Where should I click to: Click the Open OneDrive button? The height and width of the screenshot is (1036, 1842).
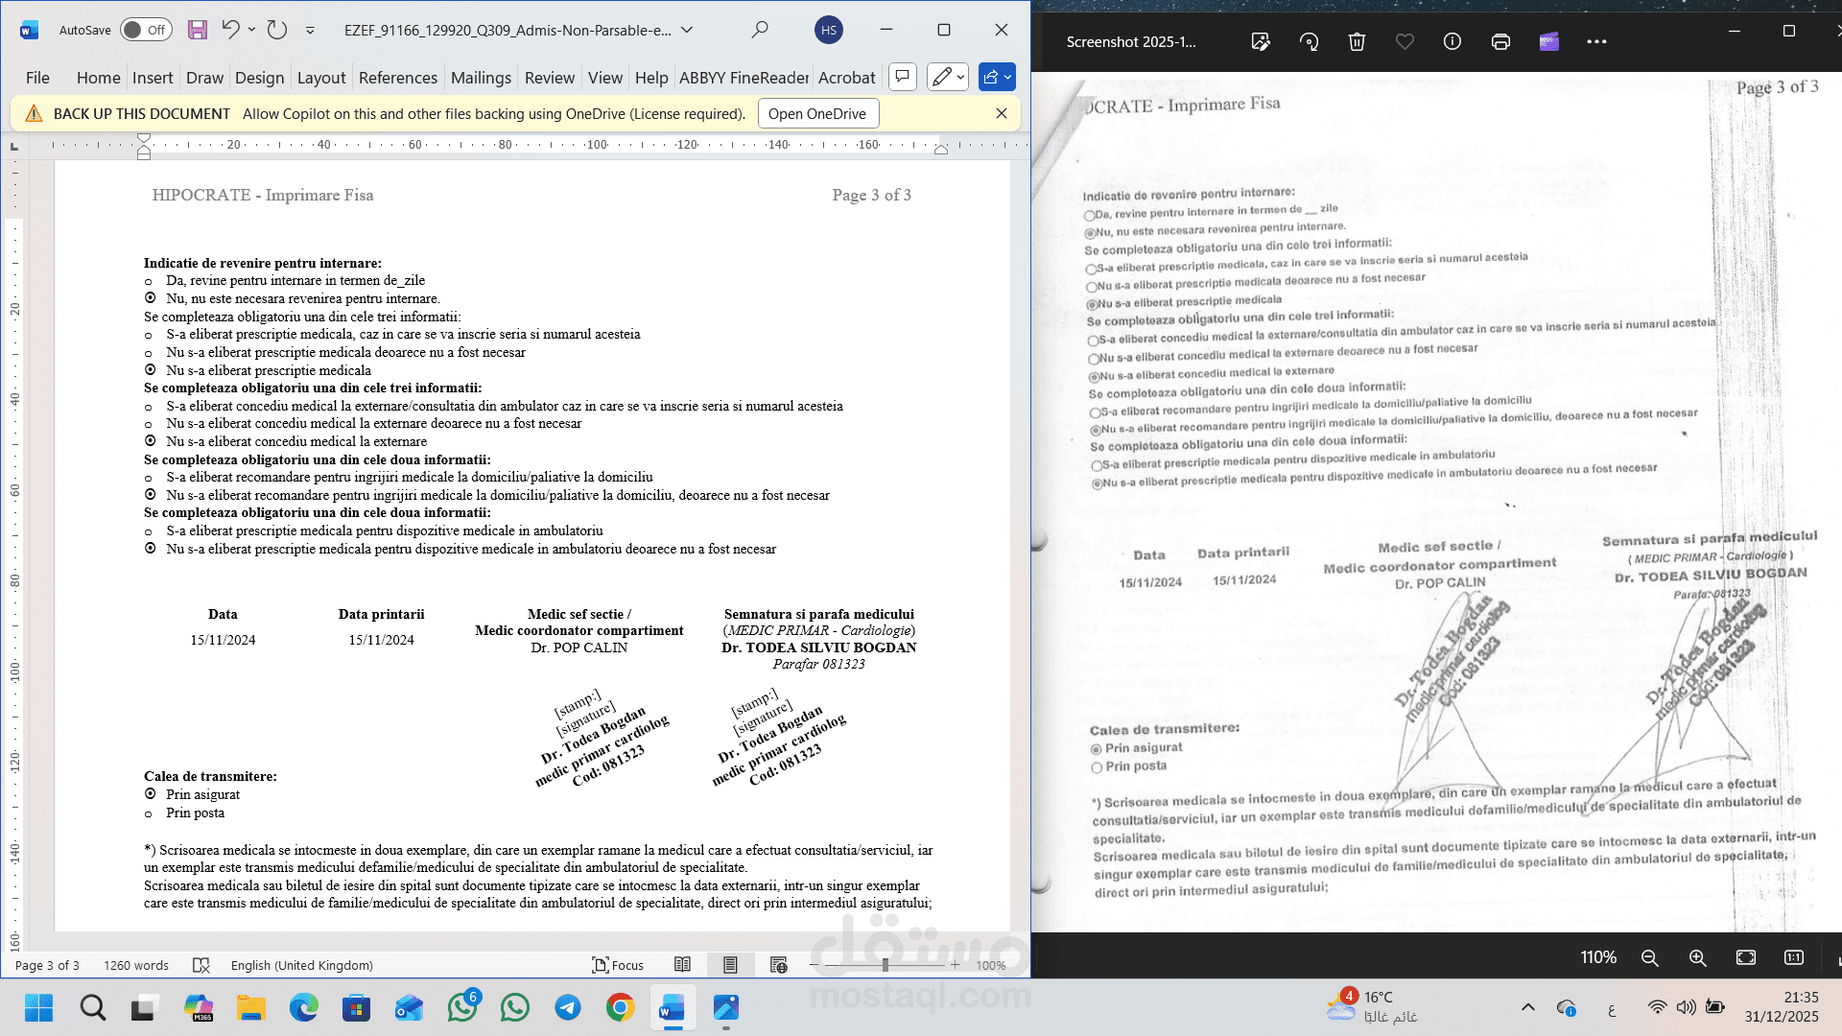816,113
